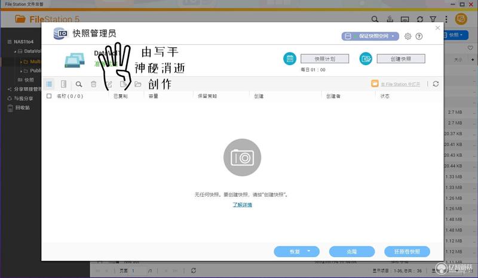
Task: Select NAS1to4 in the sidebar
Action: click(x=23, y=42)
